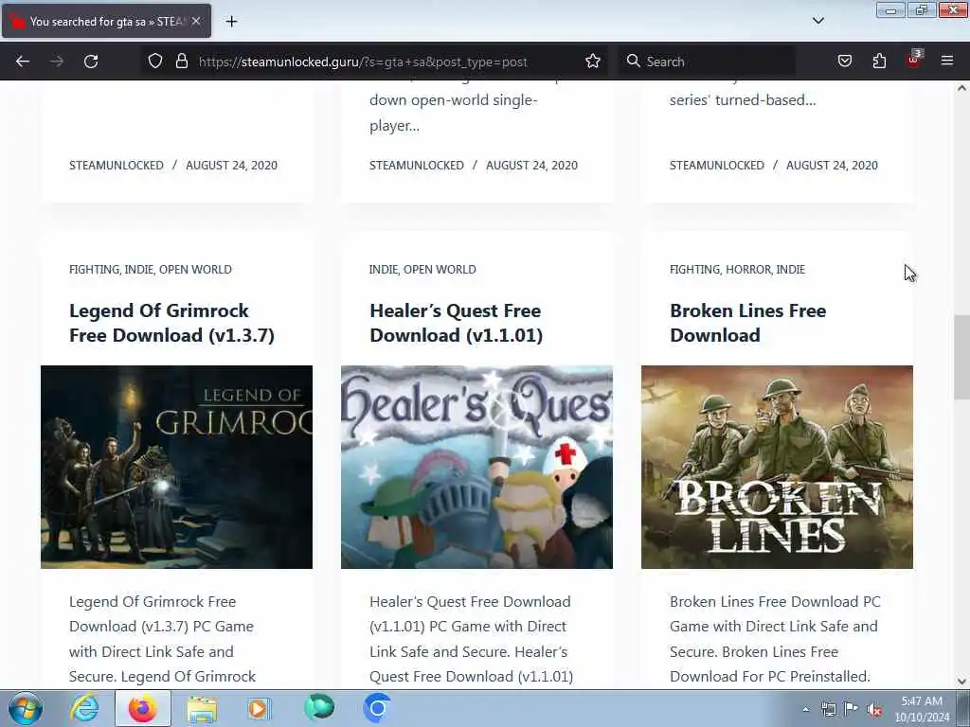The height and width of the screenshot is (727, 970).
Task: Open the Firefox hamburger menu
Action: [947, 61]
